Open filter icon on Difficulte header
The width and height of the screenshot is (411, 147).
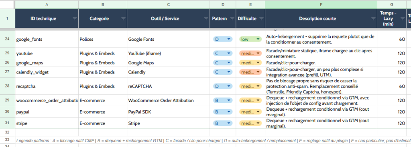pos(261,19)
